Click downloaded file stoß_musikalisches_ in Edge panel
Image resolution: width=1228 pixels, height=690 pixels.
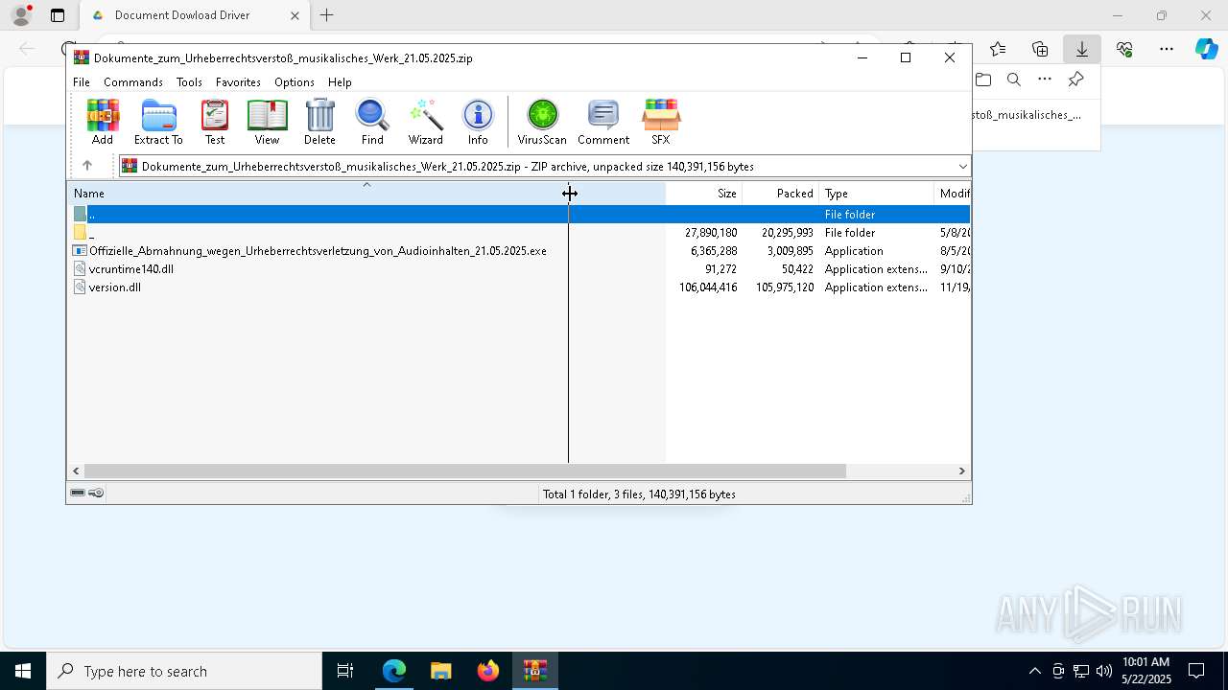pos(1027,115)
